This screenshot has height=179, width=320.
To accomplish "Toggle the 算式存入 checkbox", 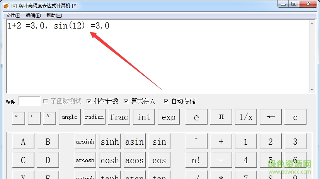I will point(126,101).
